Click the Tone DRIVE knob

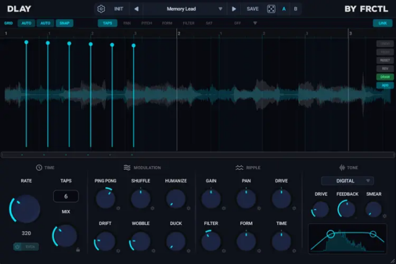(x=321, y=209)
